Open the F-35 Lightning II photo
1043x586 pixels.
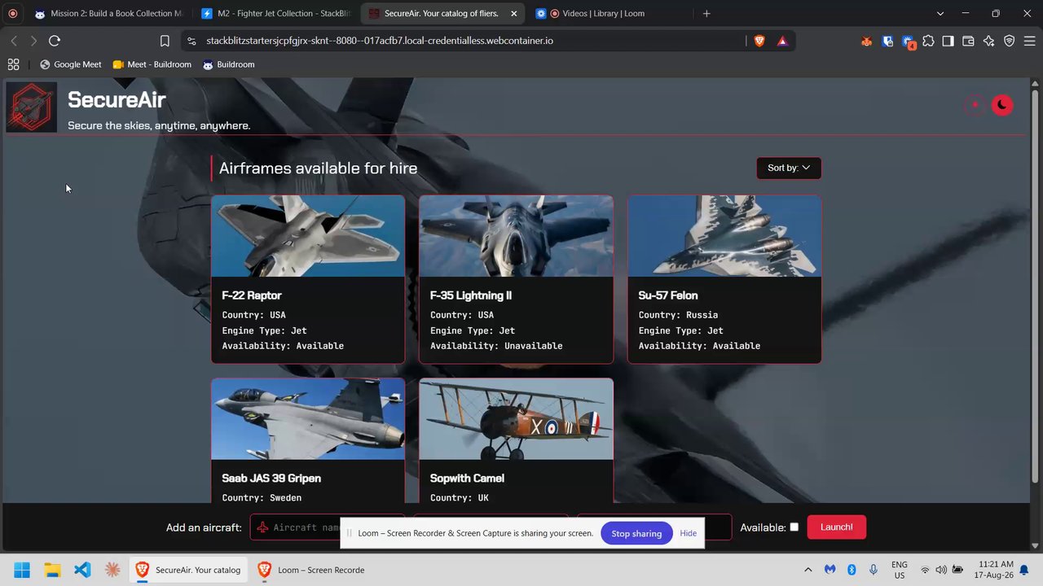tap(516, 236)
